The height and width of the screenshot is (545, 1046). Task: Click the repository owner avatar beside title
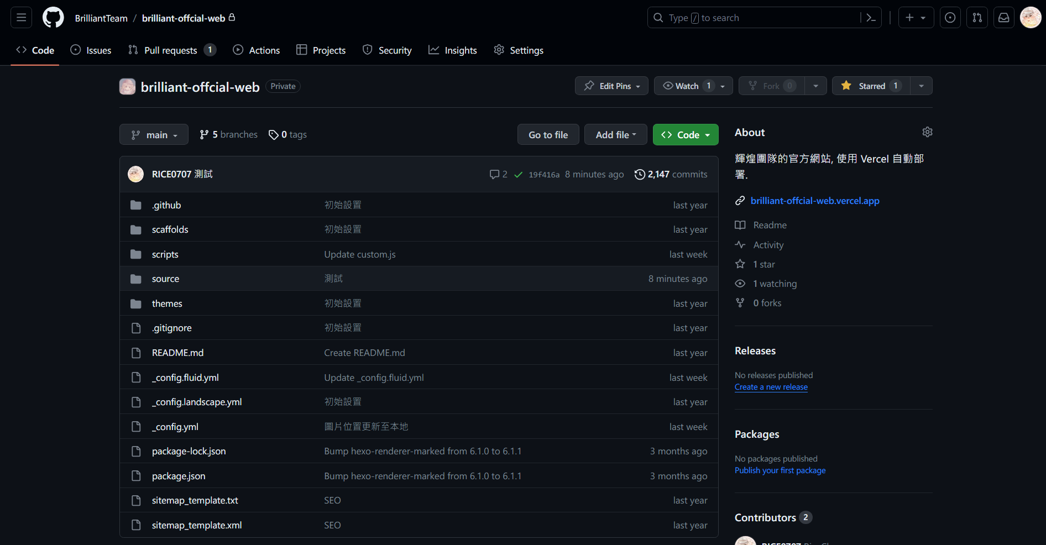coord(128,87)
